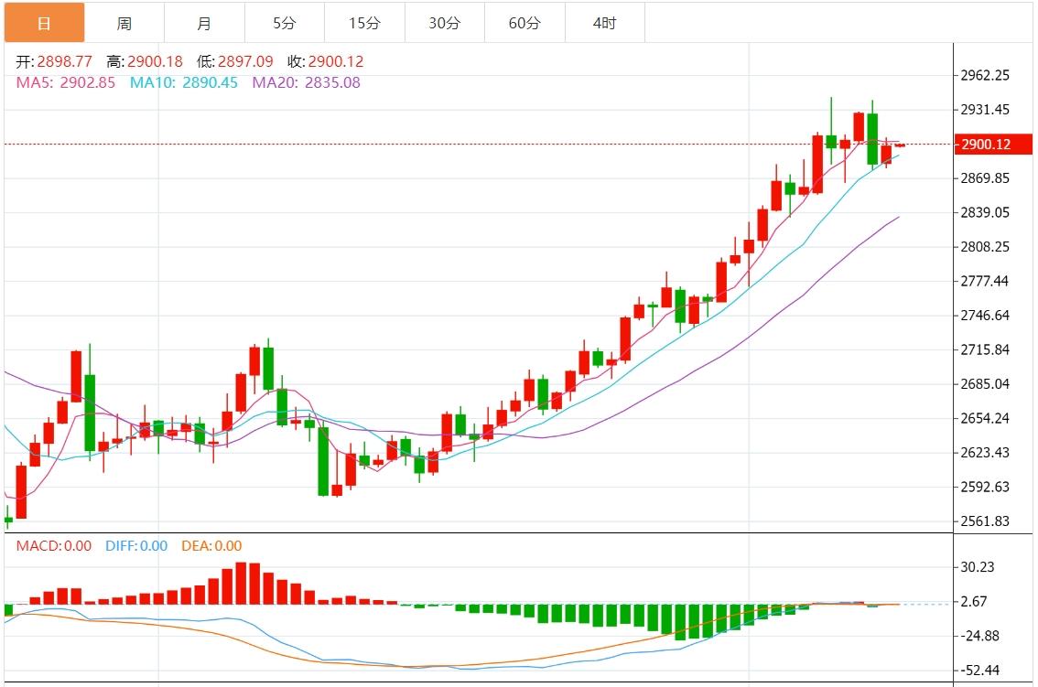Viewport: 1038px width, 687px height.
Task: Click the MA20: 2835.08 indicator label
Action: click(x=306, y=82)
